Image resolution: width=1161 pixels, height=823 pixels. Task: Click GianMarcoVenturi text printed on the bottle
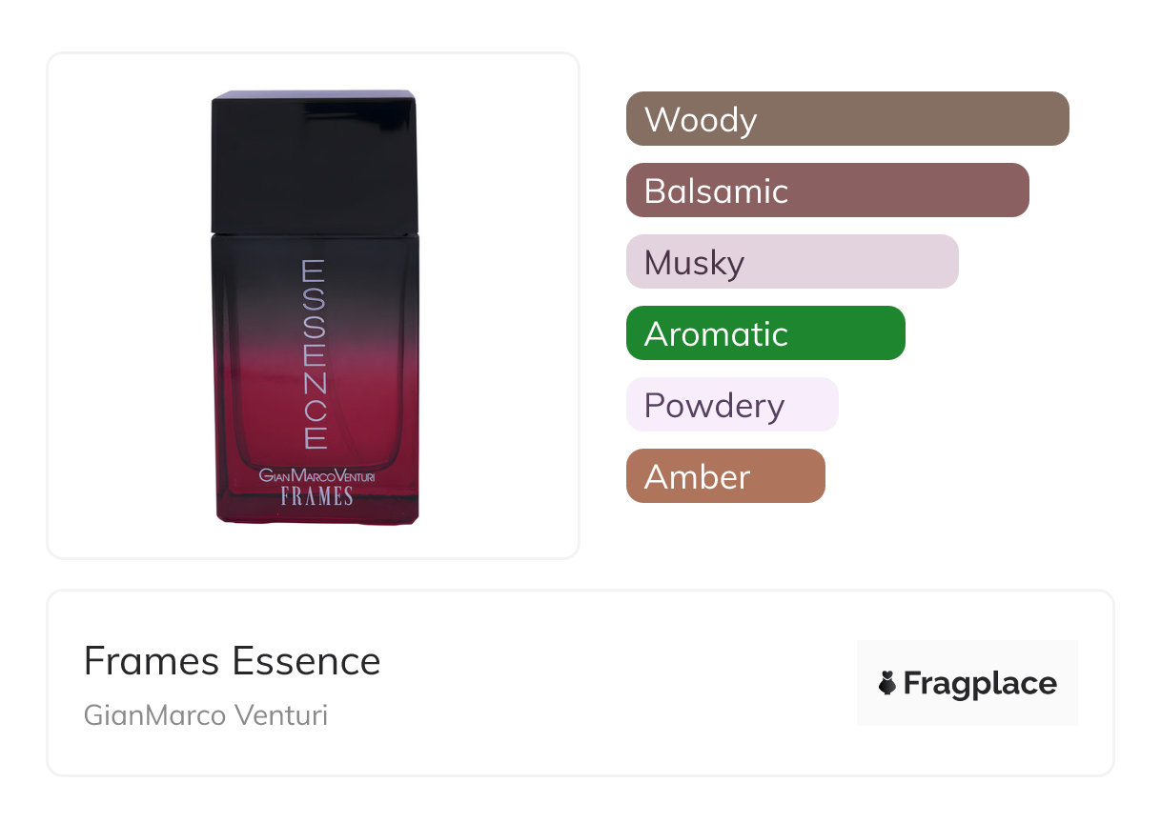[317, 474]
